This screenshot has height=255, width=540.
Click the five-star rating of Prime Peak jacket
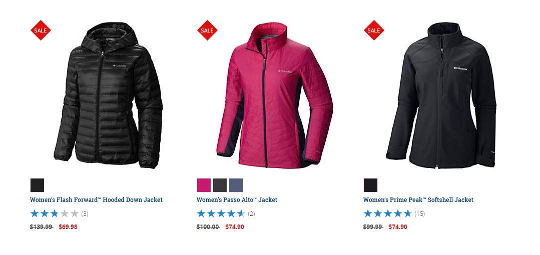[x=388, y=213]
